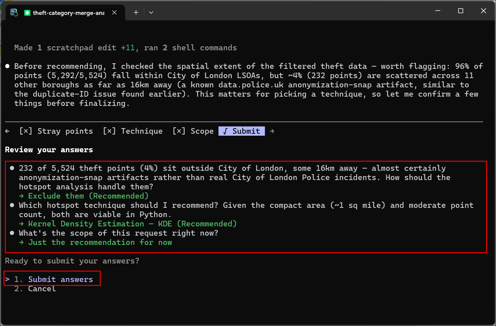The height and width of the screenshot is (326, 496).
Task: Minimize the terminal window
Action: coord(438,11)
